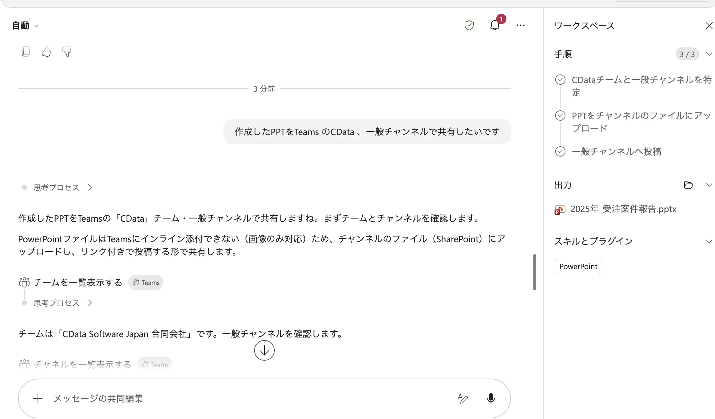Click check icon beside 一般チャンネルへ投稿
This screenshot has height=419, width=715.
[x=560, y=151]
